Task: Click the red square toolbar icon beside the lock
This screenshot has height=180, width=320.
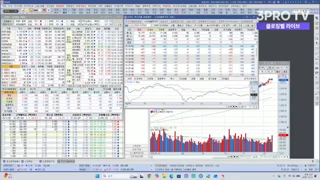Action: (x=35, y=10)
